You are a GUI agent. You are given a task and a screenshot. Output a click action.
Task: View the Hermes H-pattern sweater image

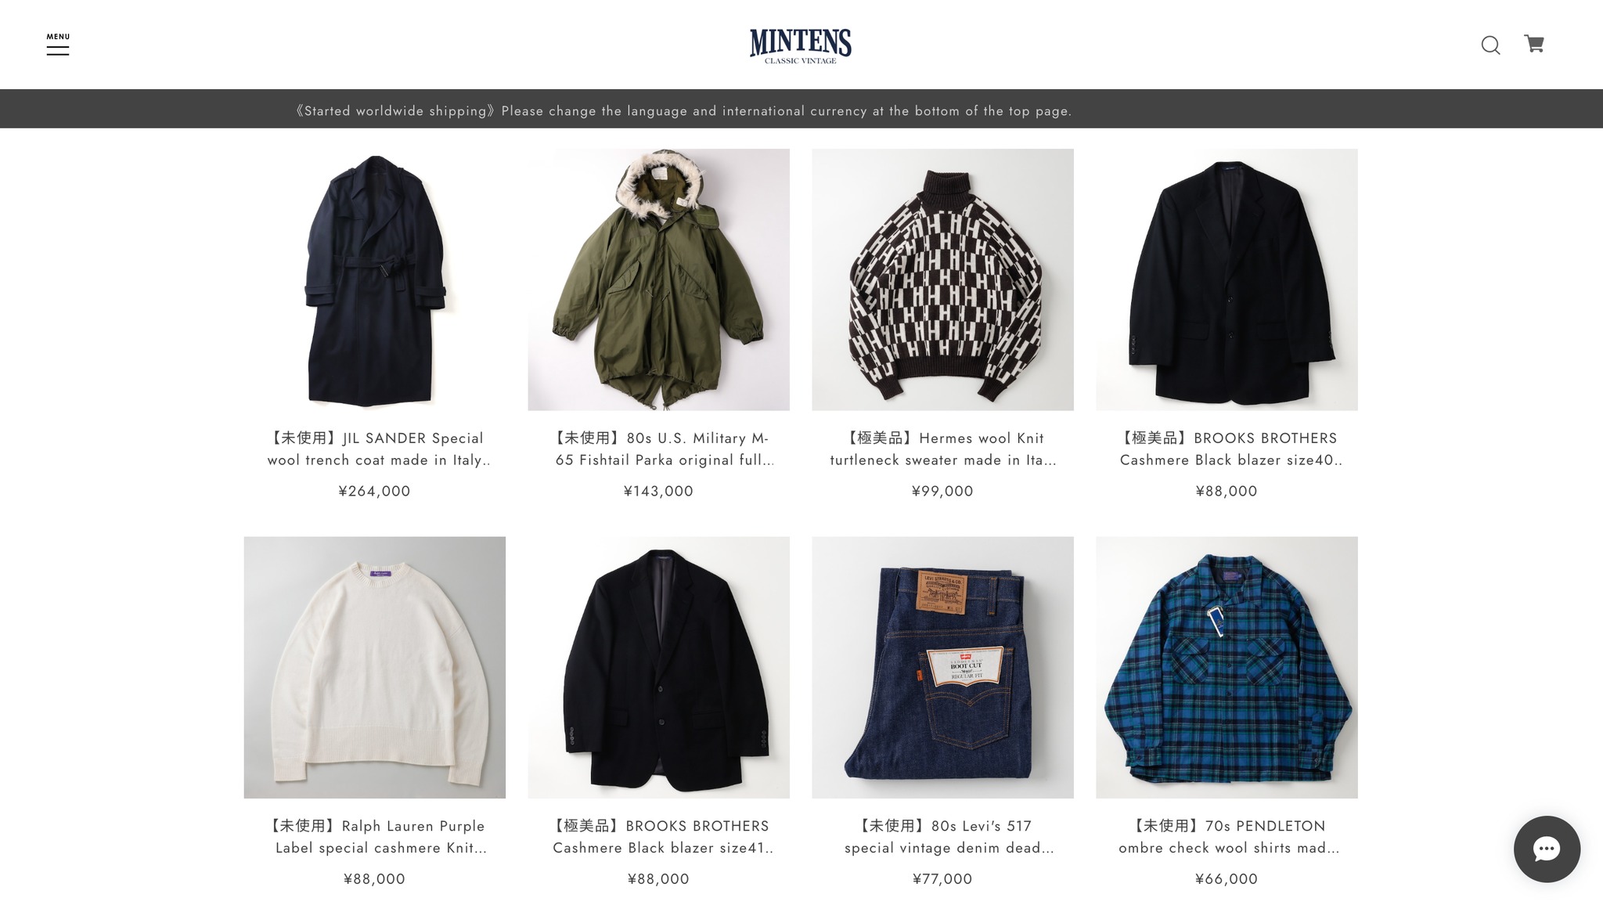tap(942, 279)
